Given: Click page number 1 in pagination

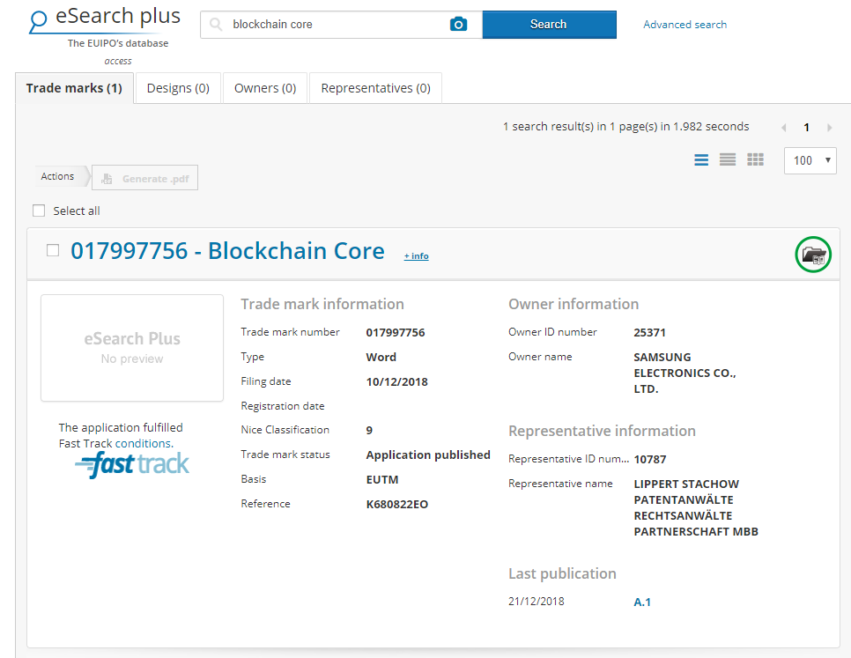Looking at the screenshot, I should click(806, 128).
